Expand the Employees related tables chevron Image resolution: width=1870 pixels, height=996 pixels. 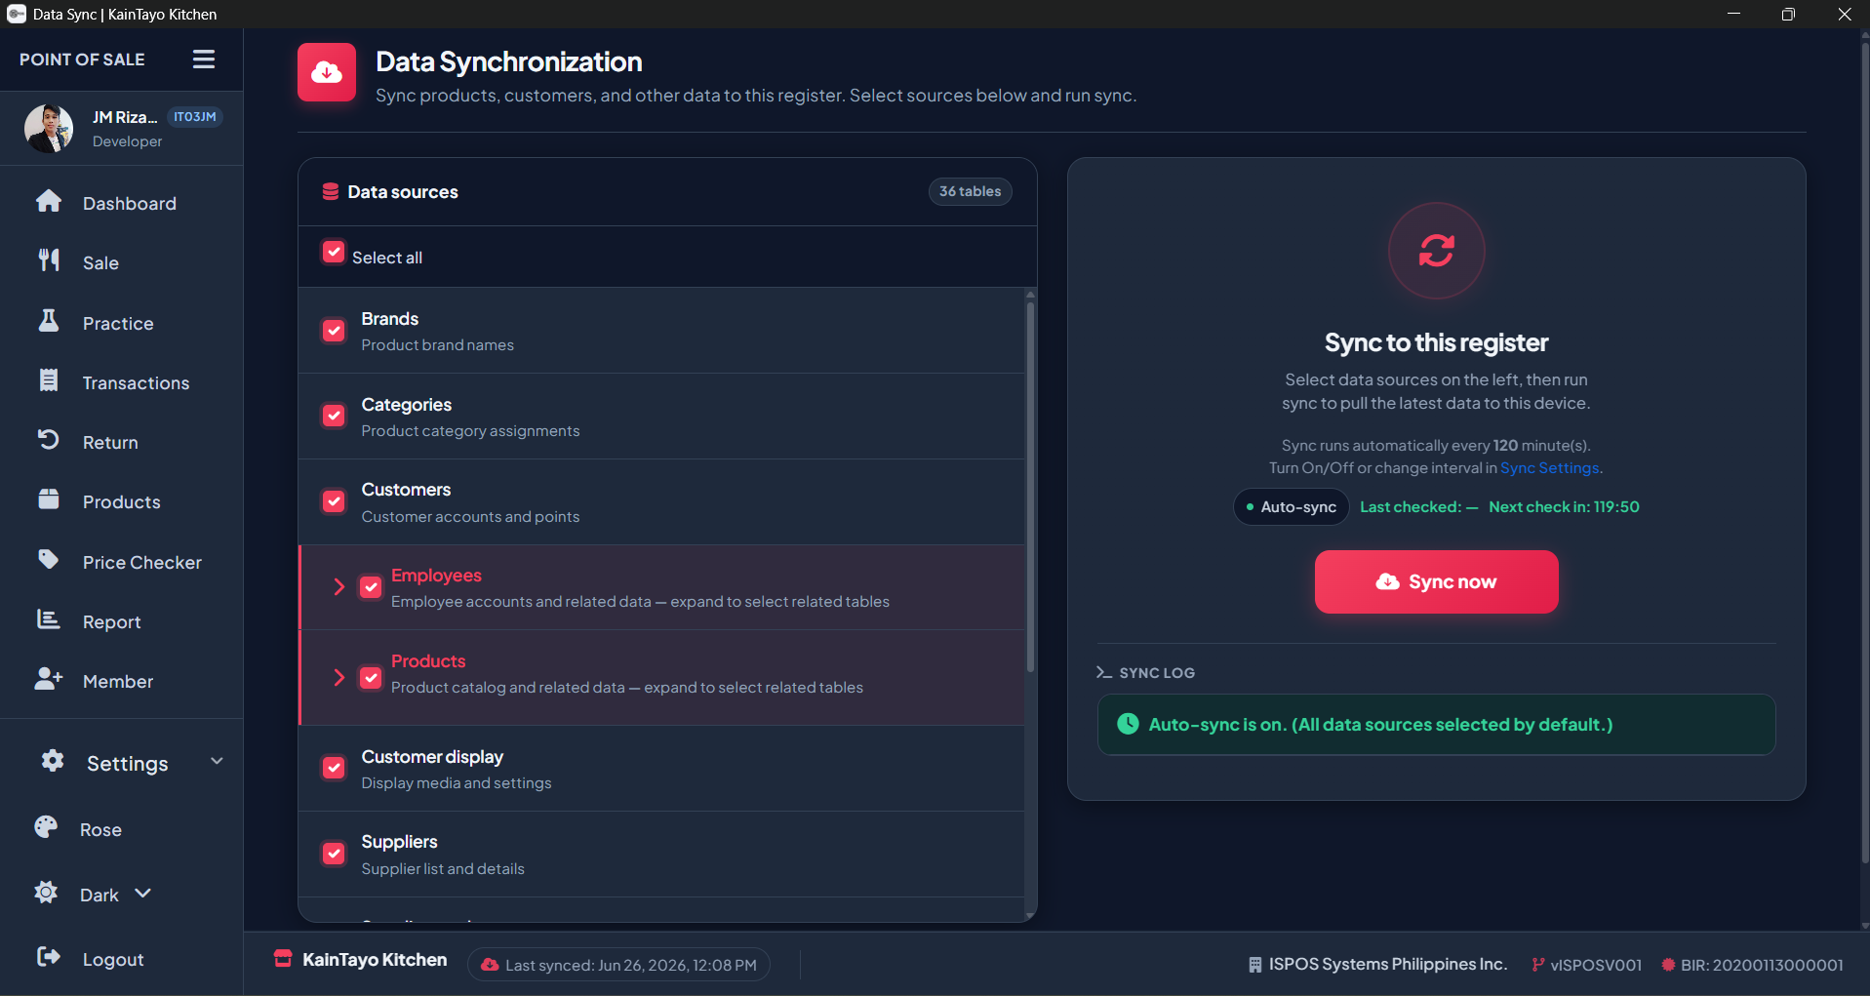tap(339, 587)
